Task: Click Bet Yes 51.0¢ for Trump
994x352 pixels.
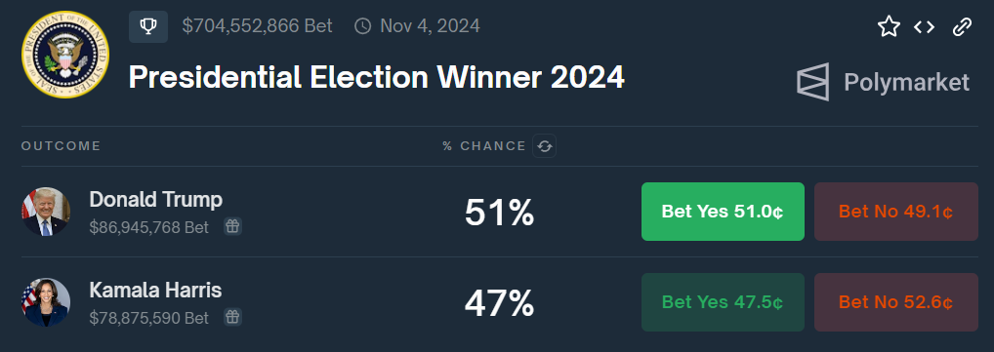Action: point(723,212)
